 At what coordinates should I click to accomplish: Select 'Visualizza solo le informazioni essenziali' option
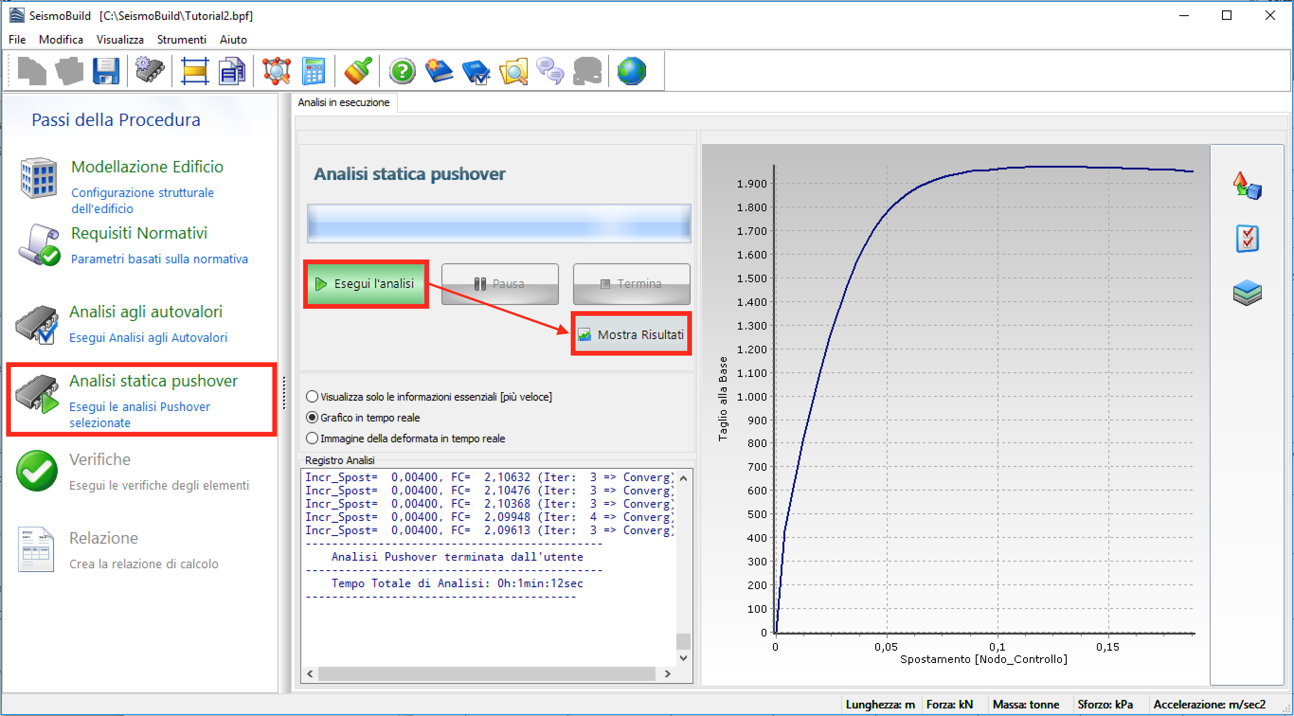click(x=313, y=397)
